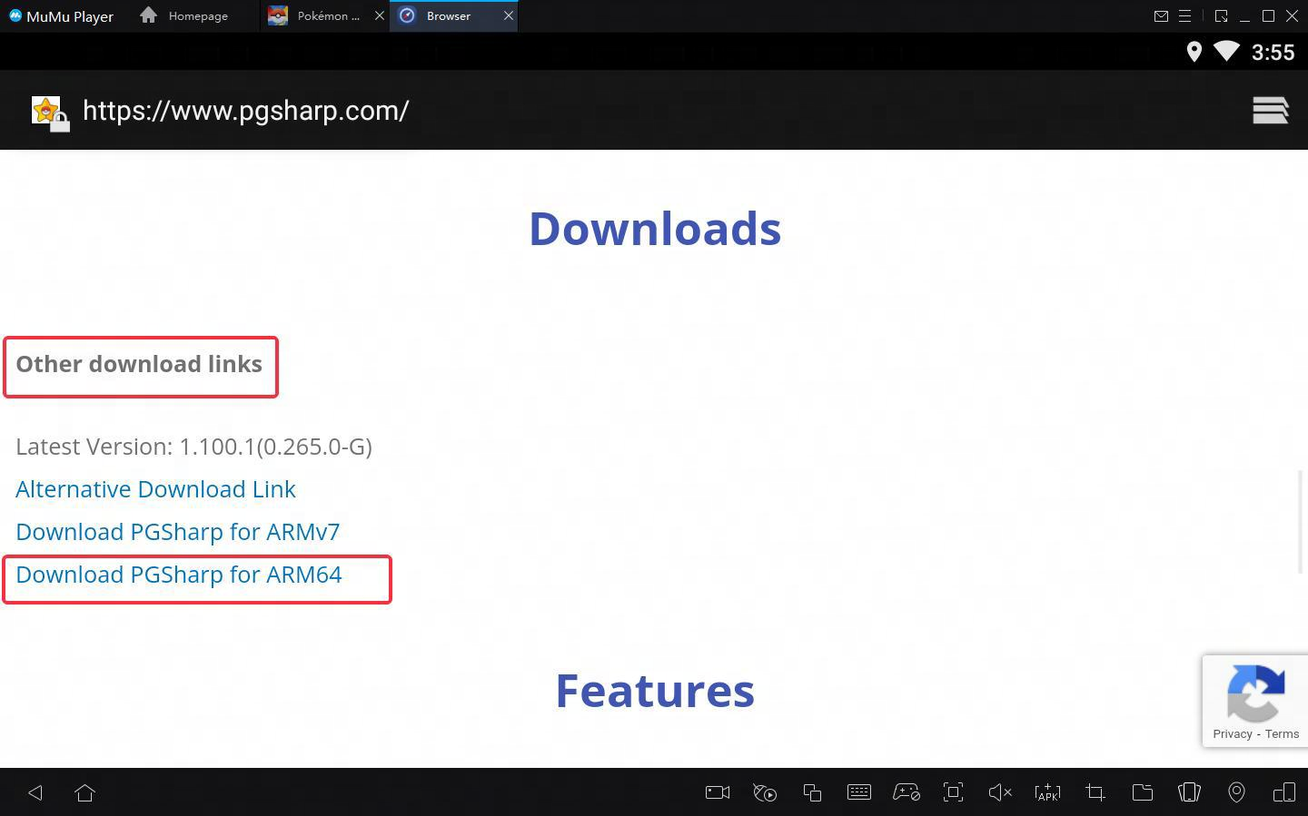Open Alternative Download Link
Image resolution: width=1308 pixels, height=816 pixels.
pos(155,489)
